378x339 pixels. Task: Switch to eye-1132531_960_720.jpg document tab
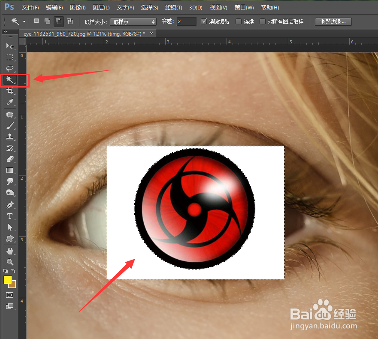(84, 34)
